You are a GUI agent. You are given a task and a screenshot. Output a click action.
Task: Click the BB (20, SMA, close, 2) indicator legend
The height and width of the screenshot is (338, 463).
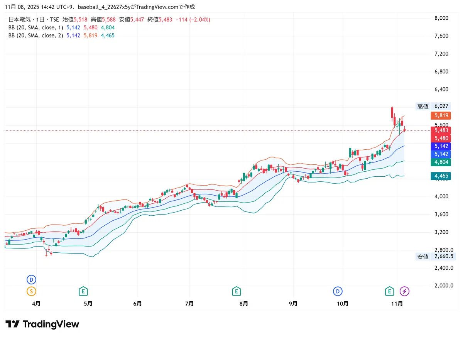pos(35,35)
